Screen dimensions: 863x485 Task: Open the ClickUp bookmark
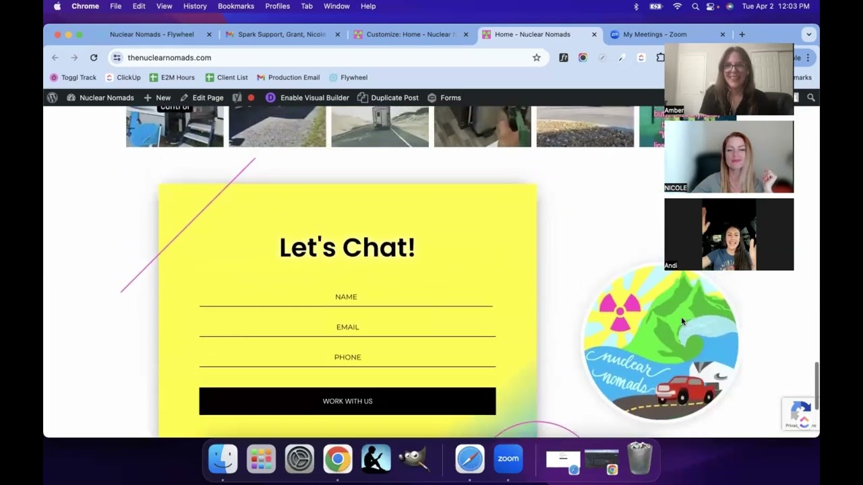[123, 77]
